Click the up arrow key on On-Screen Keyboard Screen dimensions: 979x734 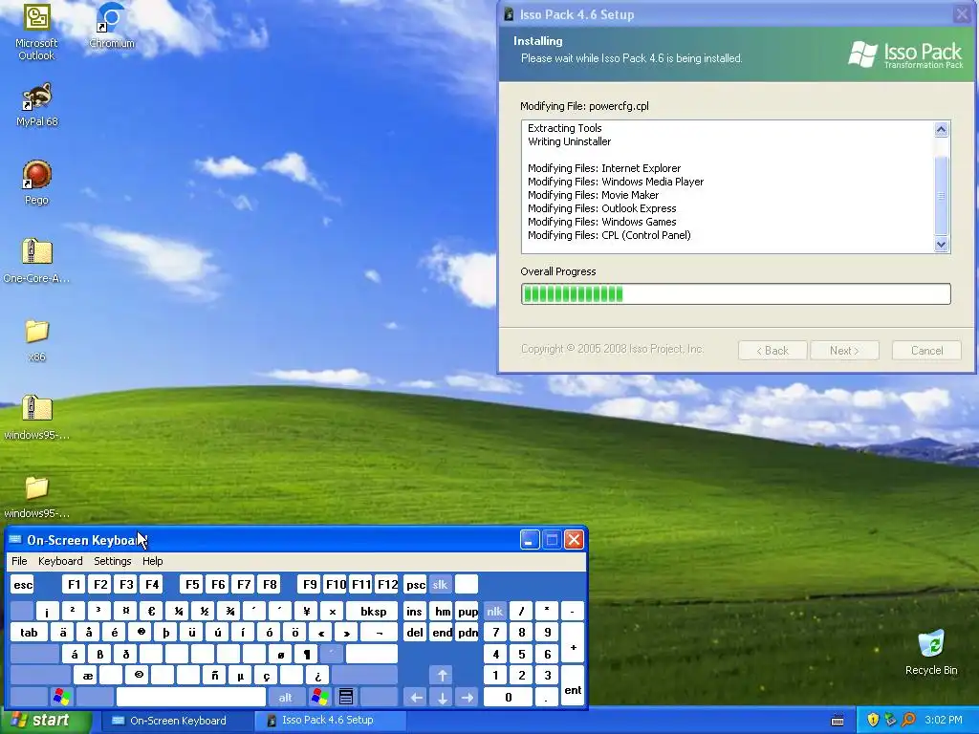point(442,675)
